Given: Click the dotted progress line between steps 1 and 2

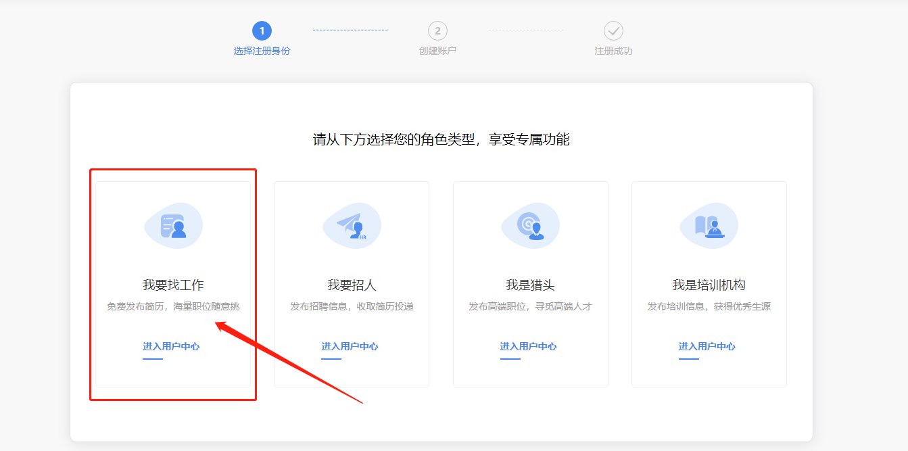Looking at the screenshot, I should (x=350, y=30).
